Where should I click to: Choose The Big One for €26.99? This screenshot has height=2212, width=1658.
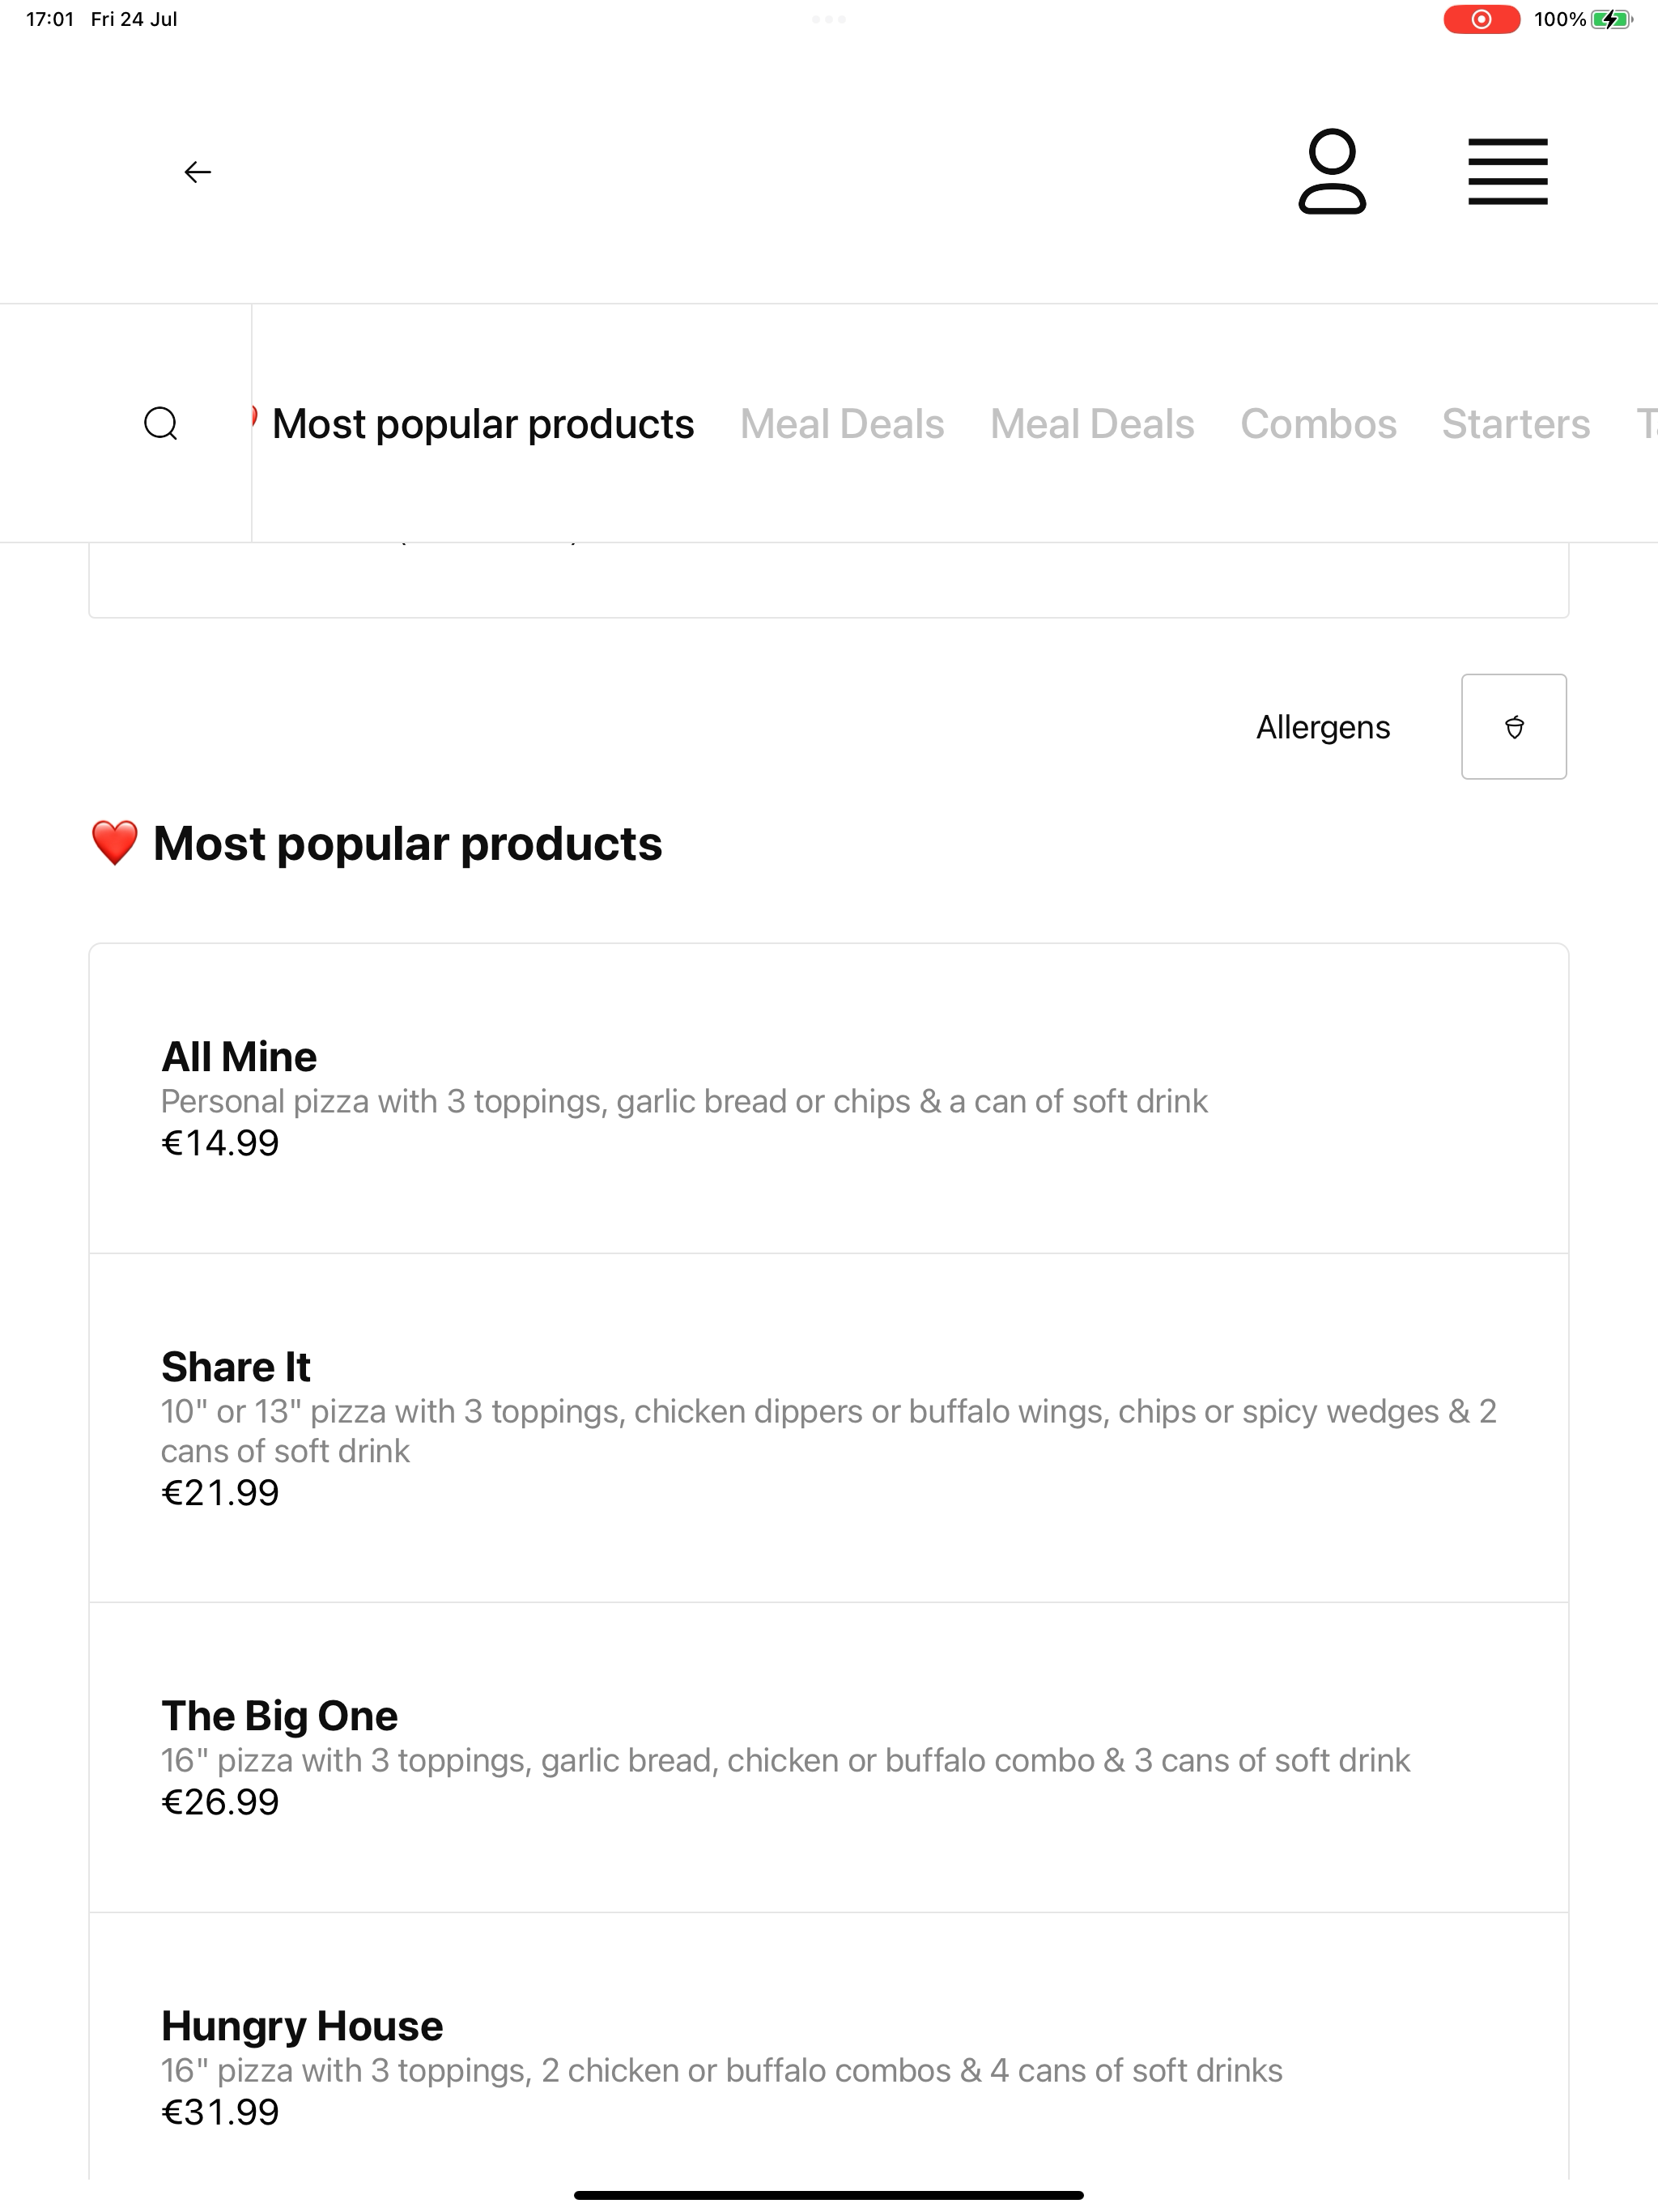click(828, 1757)
